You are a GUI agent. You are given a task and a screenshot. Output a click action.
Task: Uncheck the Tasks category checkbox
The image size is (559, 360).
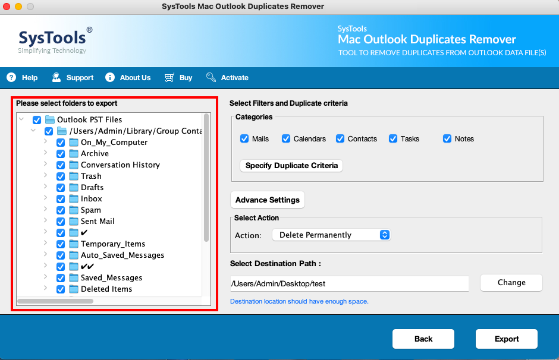tap(393, 138)
